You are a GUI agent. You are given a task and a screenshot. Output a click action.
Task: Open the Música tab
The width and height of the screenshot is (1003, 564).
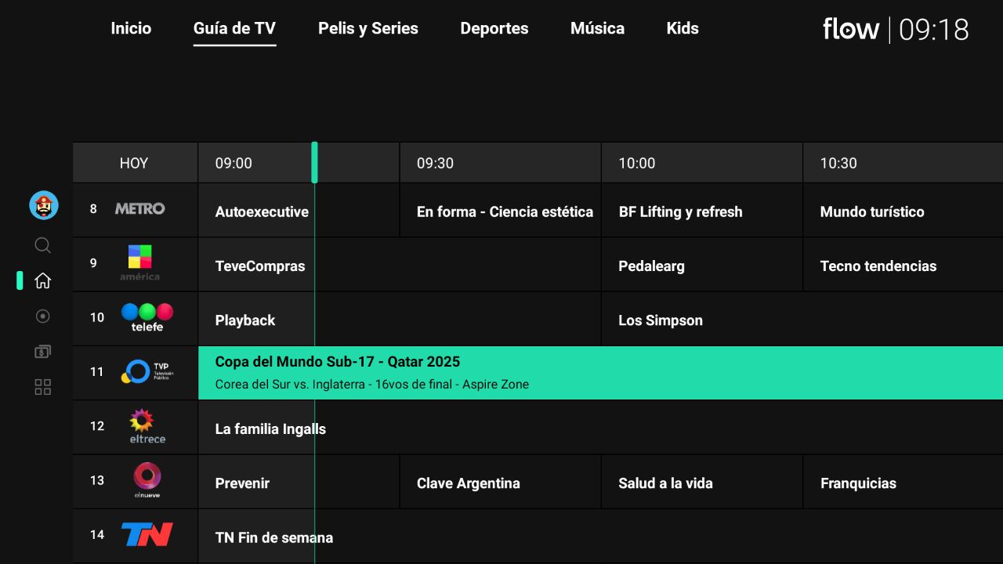[597, 29]
